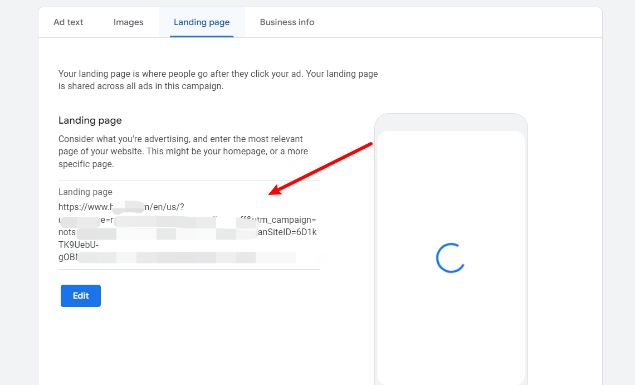Go to the Business info tab

[287, 22]
